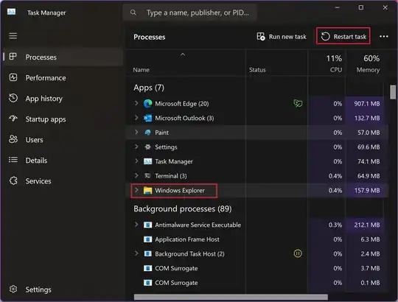This screenshot has height=302, width=398.
Task: Open the hamburger navigation menu
Action: 13,36
